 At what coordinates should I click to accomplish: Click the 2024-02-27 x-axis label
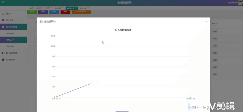click(56, 99)
